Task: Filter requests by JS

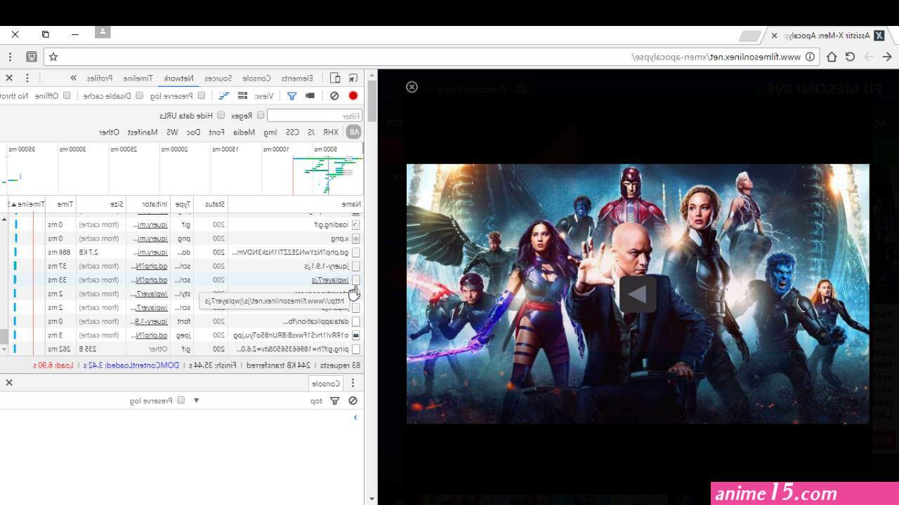Action: coord(310,132)
